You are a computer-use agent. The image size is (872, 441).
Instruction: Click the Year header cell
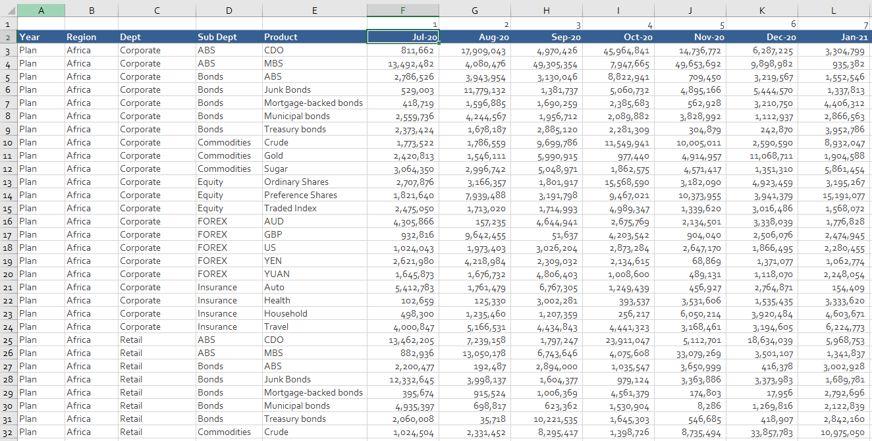pos(41,37)
